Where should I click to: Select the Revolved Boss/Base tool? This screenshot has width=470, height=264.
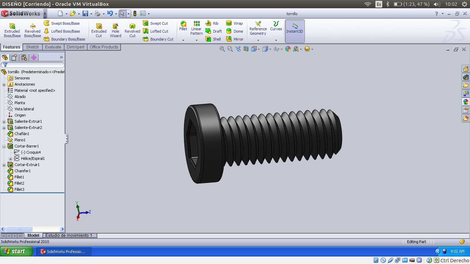tap(33, 30)
